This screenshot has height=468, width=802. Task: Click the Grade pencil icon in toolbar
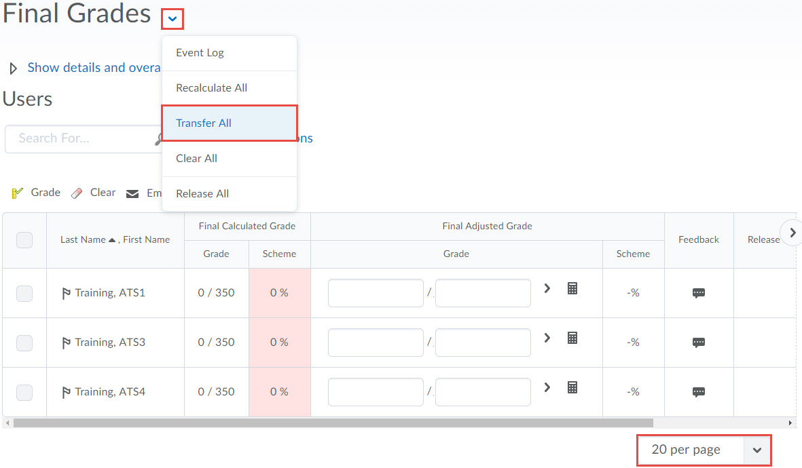coord(18,193)
